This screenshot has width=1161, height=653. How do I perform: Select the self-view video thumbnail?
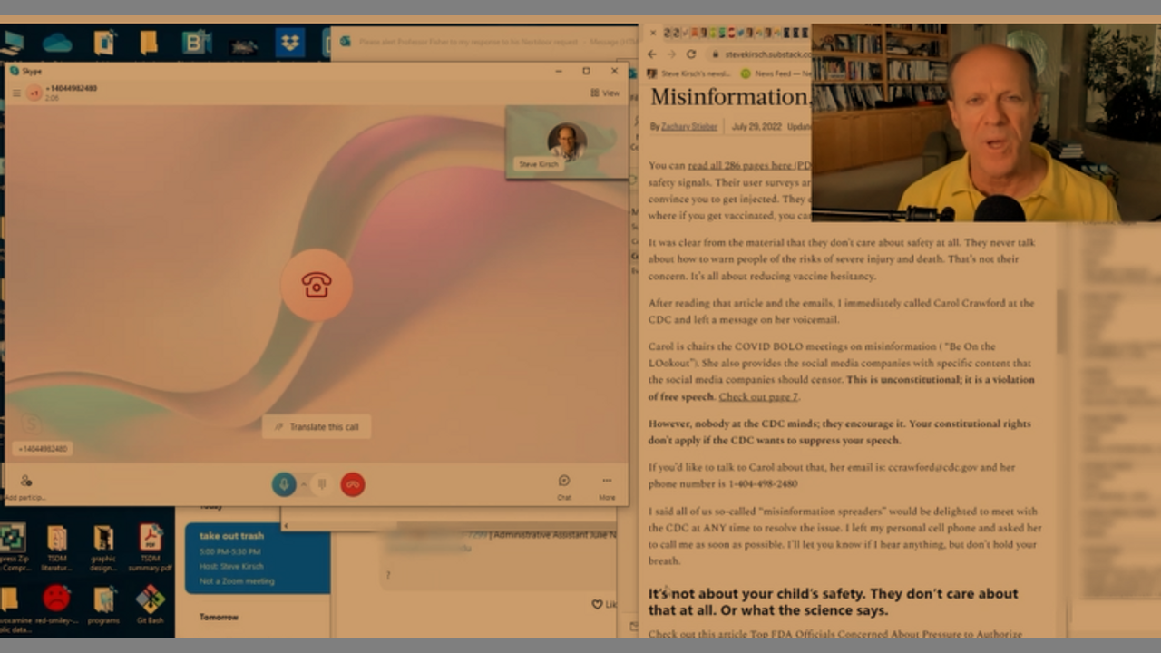point(566,142)
